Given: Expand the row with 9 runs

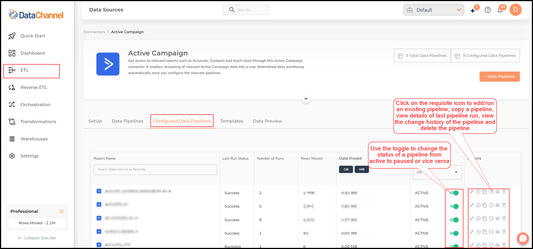Looking at the screenshot, I should pyautogui.click(x=99, y=218).
